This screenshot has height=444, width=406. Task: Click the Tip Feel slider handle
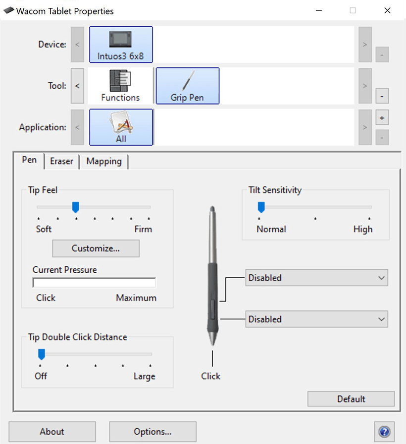click(x=75, y=207)
